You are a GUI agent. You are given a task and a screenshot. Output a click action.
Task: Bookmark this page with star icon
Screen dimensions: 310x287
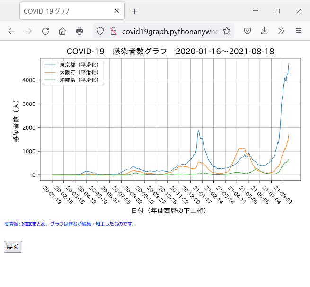(227, 31)
